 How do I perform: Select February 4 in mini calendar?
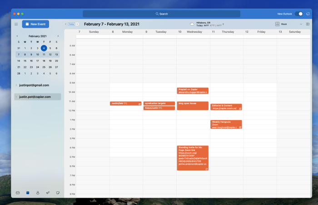44,48
